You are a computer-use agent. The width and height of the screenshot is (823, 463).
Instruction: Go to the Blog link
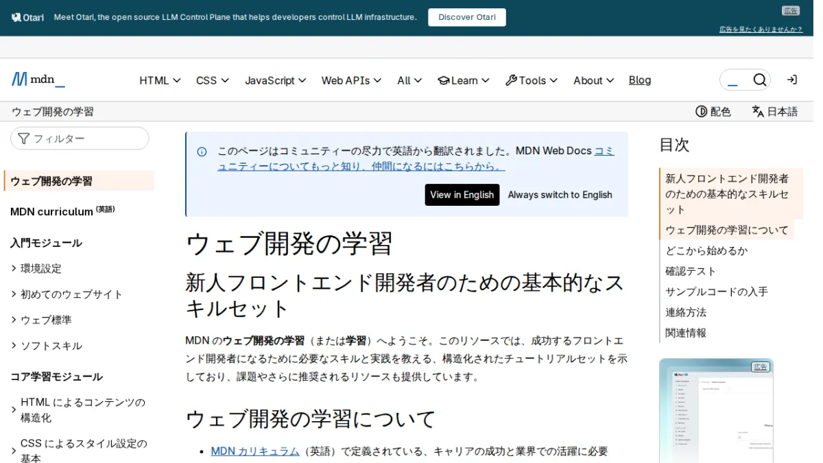tap(640, 80)
